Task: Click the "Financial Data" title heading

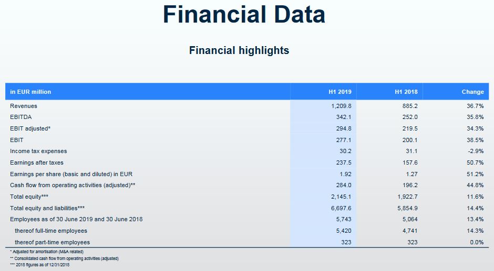Action: coord(244,15)
